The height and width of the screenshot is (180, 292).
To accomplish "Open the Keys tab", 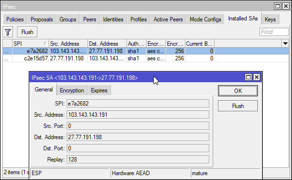I will click(270, 19).
